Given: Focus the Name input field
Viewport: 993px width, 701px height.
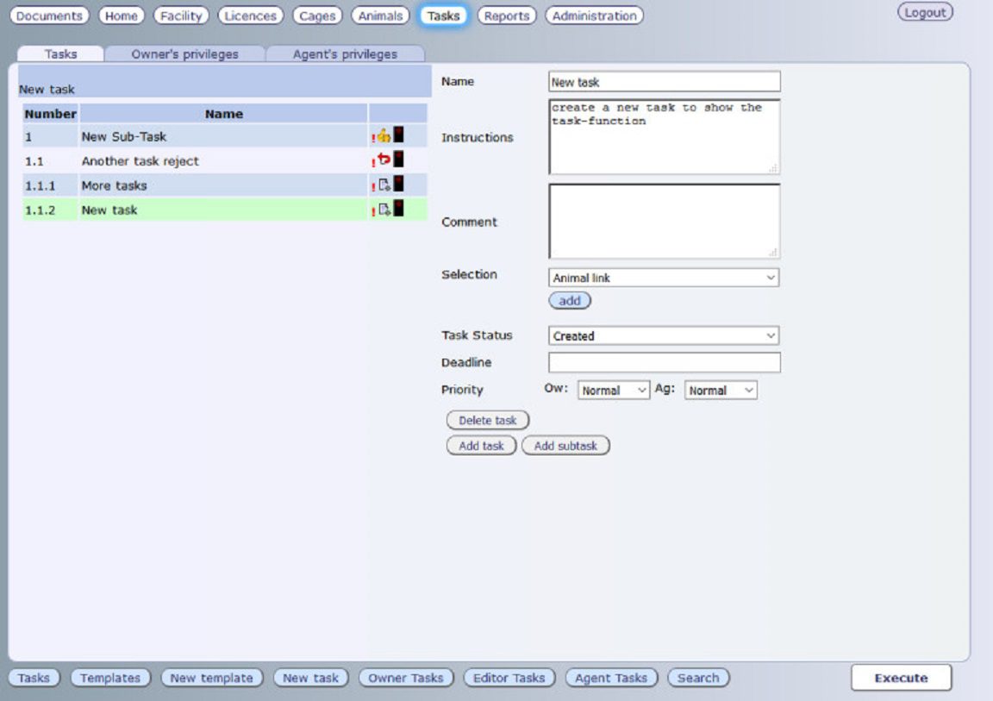Looking at the screenshot, I should coord(665,82).
